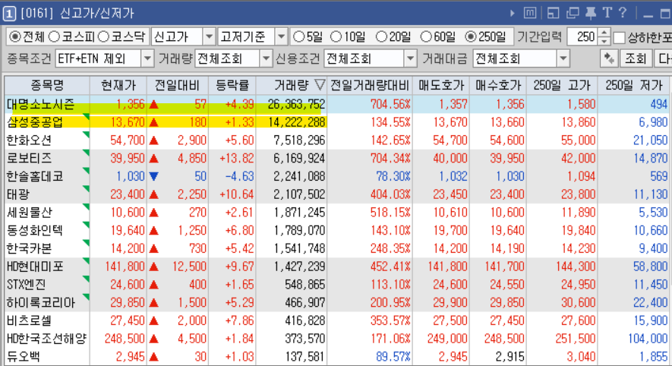Sort by the 전일대비 column header

tap(178, 85)
